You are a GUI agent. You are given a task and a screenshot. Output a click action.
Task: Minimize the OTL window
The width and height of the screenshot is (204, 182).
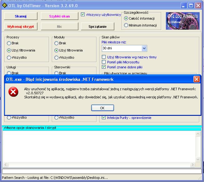tap(184, 6)
